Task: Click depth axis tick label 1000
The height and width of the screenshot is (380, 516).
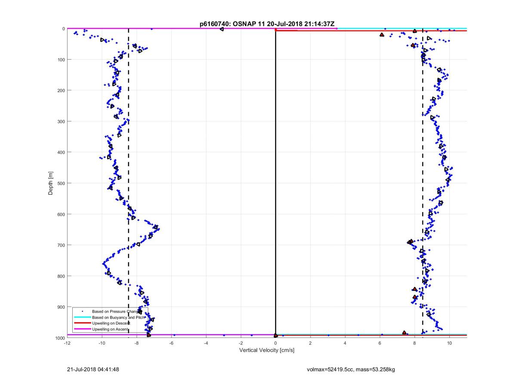Action: tap(59, 338)
